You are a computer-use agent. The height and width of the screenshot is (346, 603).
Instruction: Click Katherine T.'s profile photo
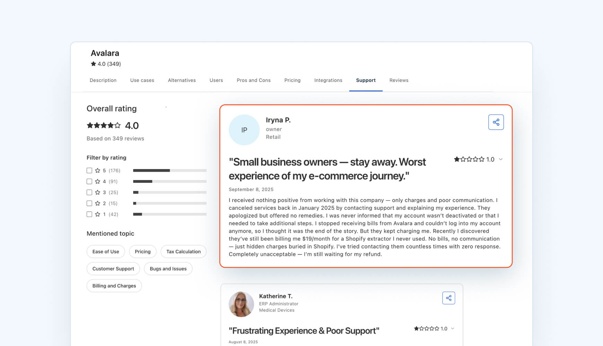tap(241, 304)
